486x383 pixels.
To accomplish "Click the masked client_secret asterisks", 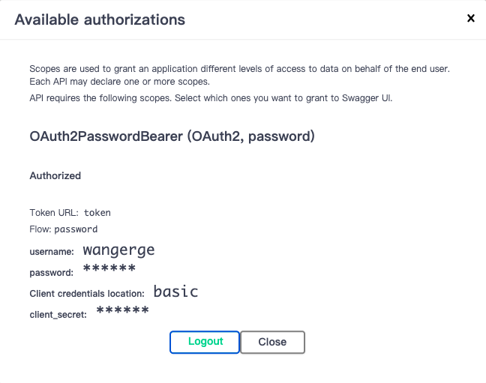I will coord(122,311).
